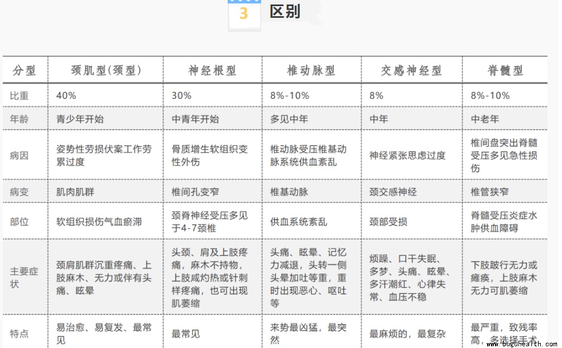
Task: Click the 40% cell under 颈肌型
Action: 66,95
